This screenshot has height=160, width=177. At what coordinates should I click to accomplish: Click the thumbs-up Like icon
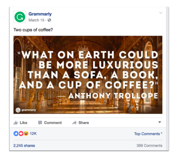(x=16, y=123)
